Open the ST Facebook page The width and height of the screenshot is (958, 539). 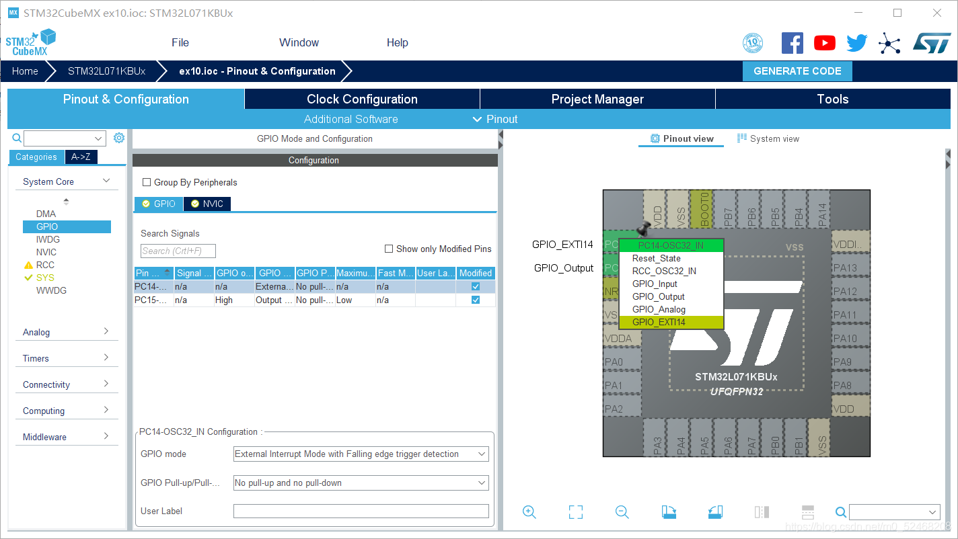tap(793, 43)
